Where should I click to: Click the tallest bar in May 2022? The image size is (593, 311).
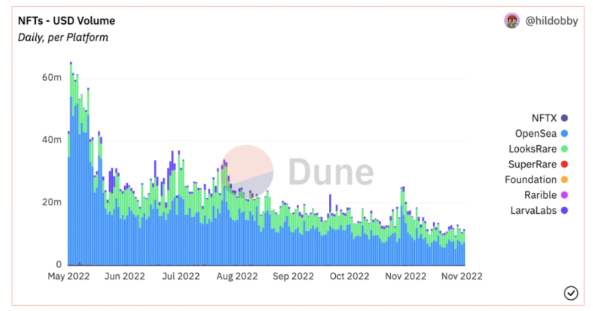pos(71,164)
